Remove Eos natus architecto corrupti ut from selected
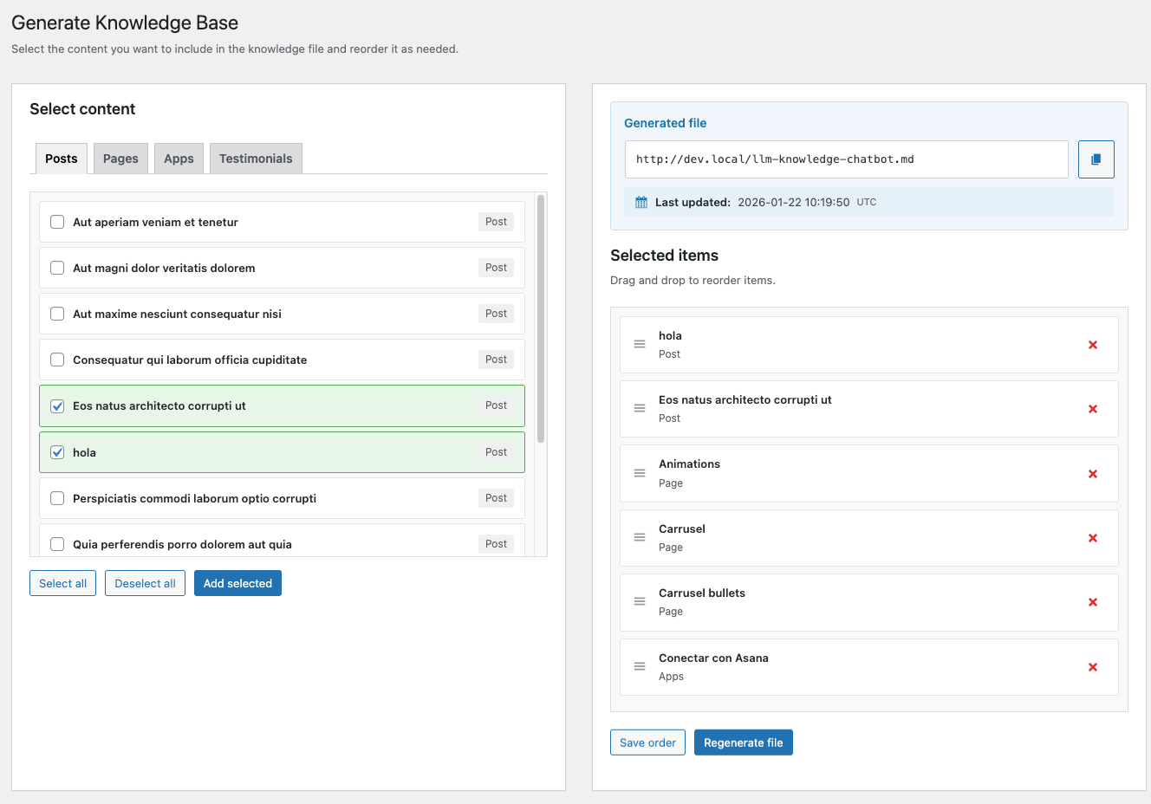 coord(1093,409)
